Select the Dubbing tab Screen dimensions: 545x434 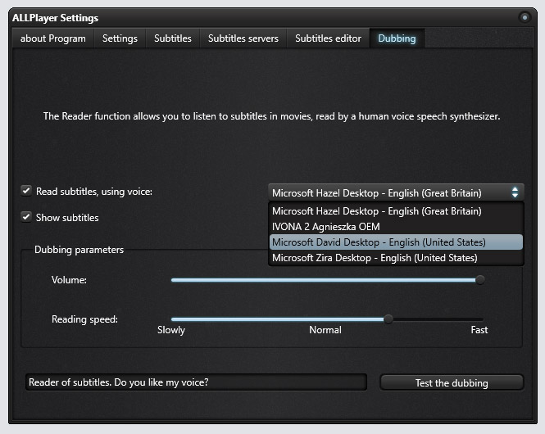pos(397,38)
